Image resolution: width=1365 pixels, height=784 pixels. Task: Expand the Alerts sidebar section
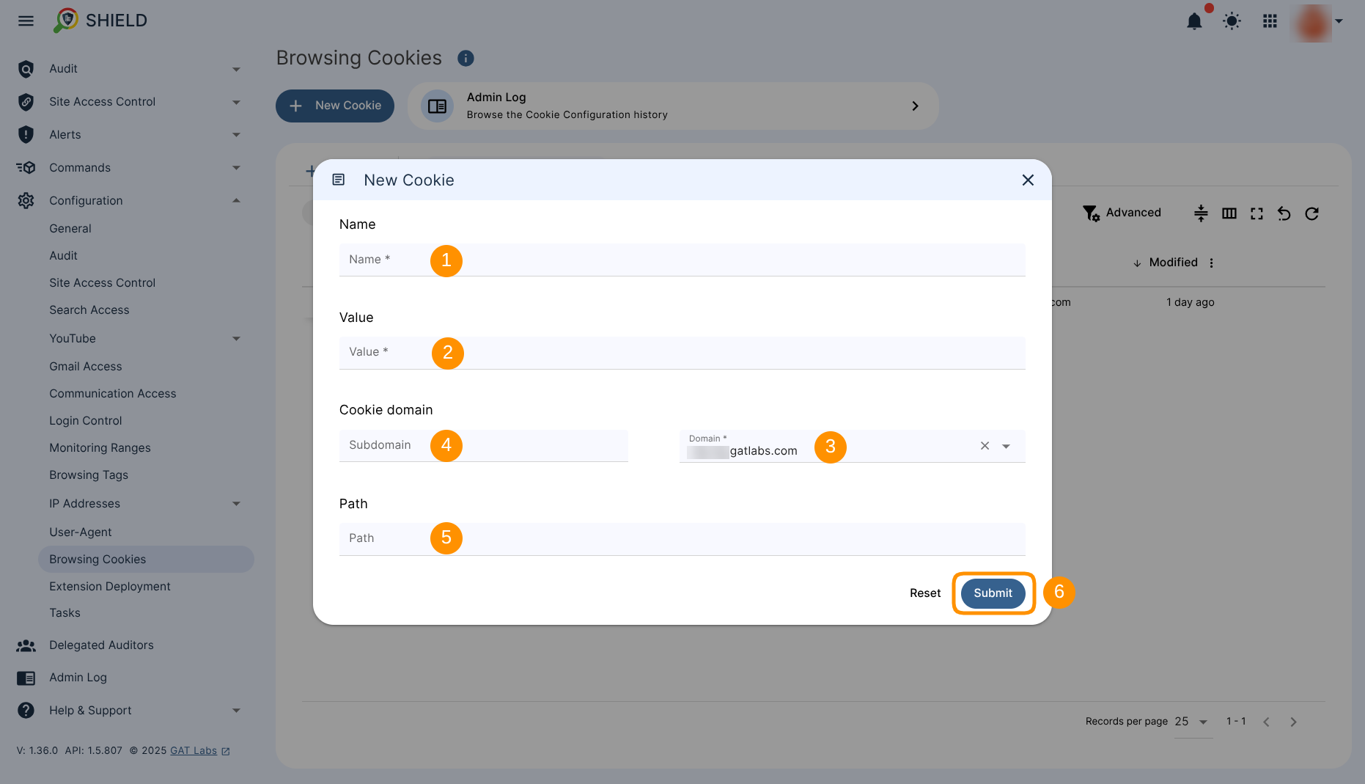click(236, 135)
